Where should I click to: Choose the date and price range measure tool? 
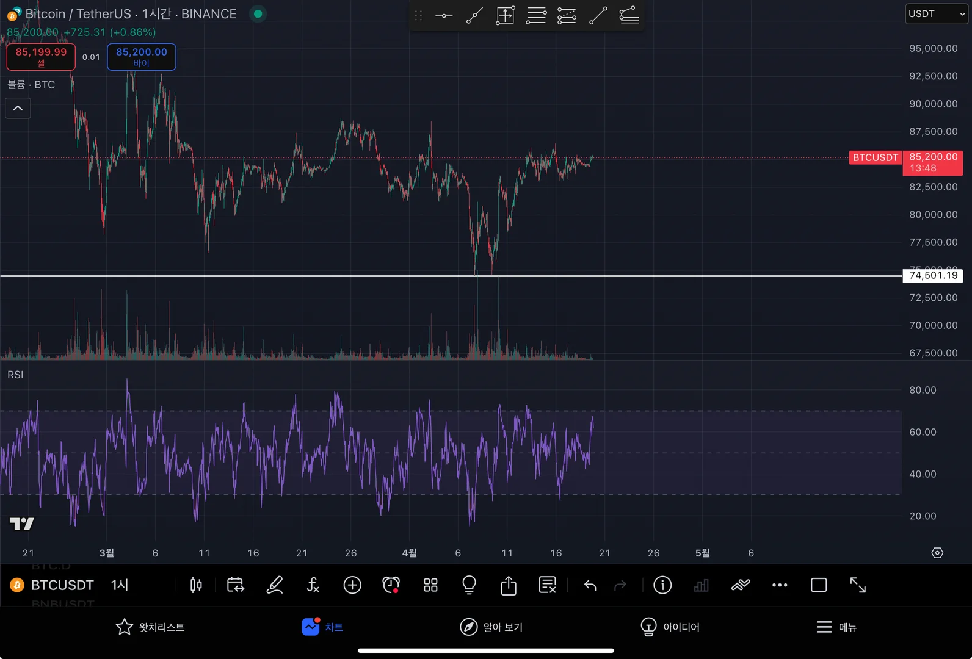click(506, 16)
